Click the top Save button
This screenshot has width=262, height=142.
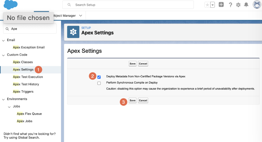click(132, 64)
